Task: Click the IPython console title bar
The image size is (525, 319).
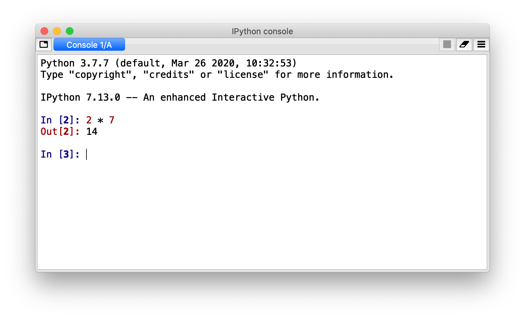Action: 262,31
